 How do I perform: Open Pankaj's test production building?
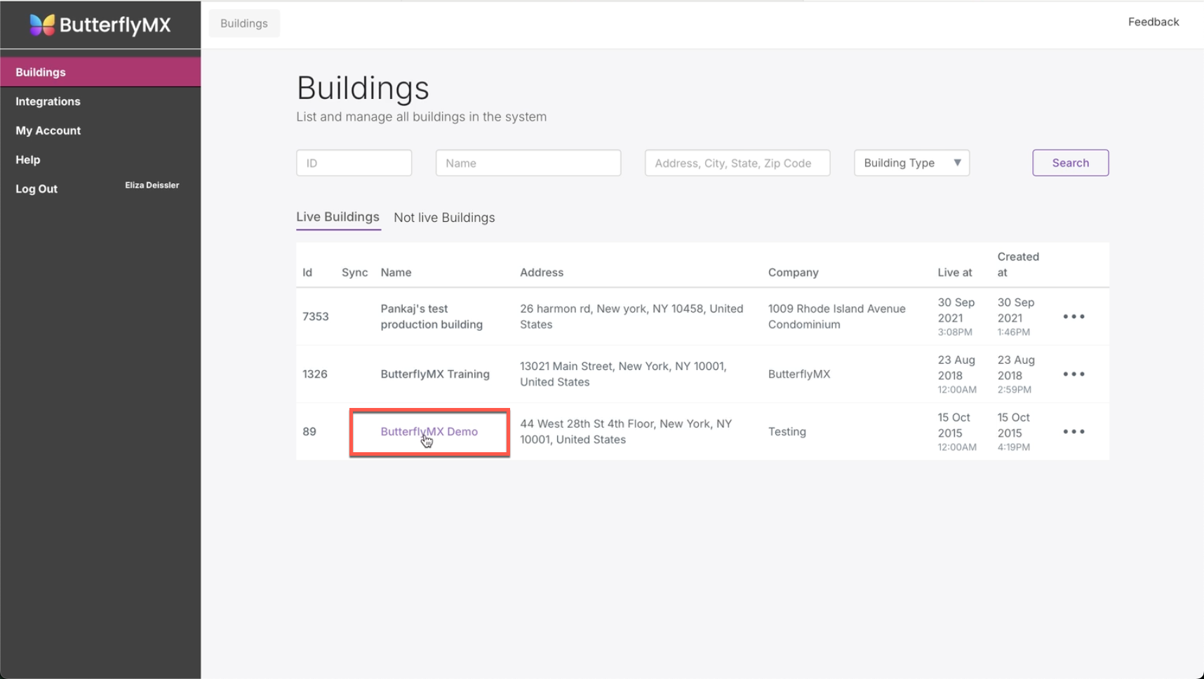pyautogui.click(x=431, y=317)
